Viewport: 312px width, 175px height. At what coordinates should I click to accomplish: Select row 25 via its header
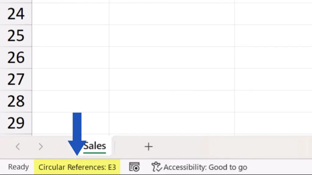click(16, 36)
